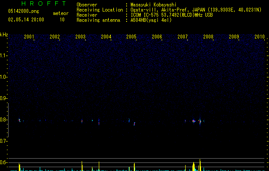Image resolution: width=269 pixels, height=171 pixels.
Task: Click the 0.8 frequency axis label
Action: click(x=3, y=120)
